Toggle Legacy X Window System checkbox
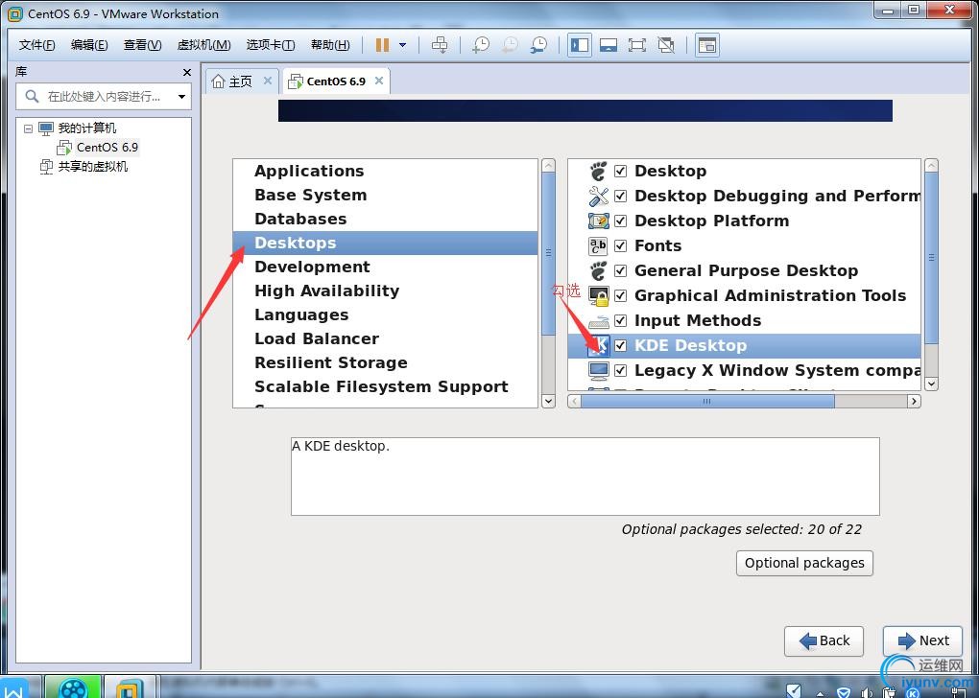The width and height of the screenshot is (979, 698). (x=621, y=370)
